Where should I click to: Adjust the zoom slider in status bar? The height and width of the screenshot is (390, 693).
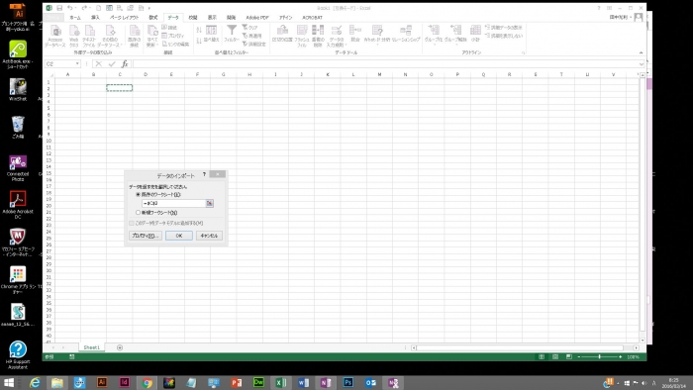(599, 356)
